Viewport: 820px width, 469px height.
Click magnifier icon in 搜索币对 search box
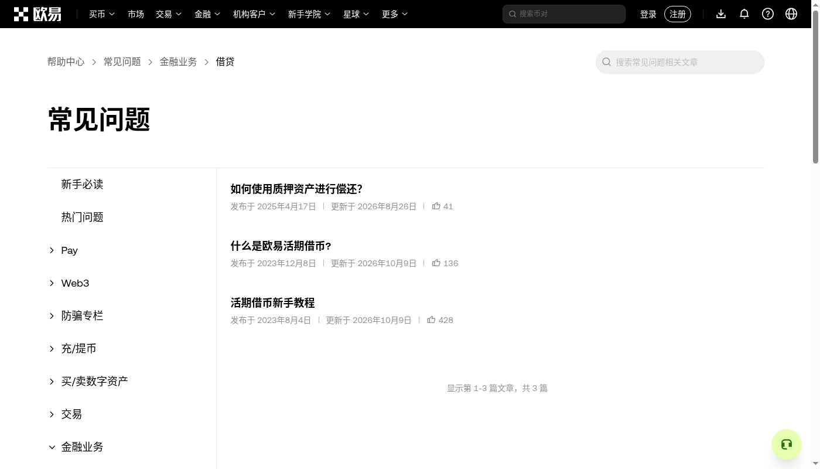pos(512,14)
